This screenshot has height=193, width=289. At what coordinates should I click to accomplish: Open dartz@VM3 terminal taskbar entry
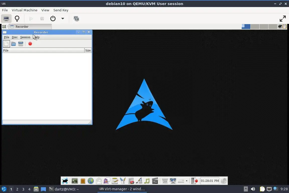coord(64,189)
